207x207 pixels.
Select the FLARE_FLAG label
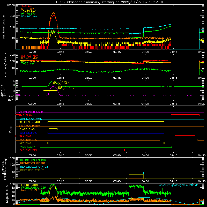coord(27,129)
